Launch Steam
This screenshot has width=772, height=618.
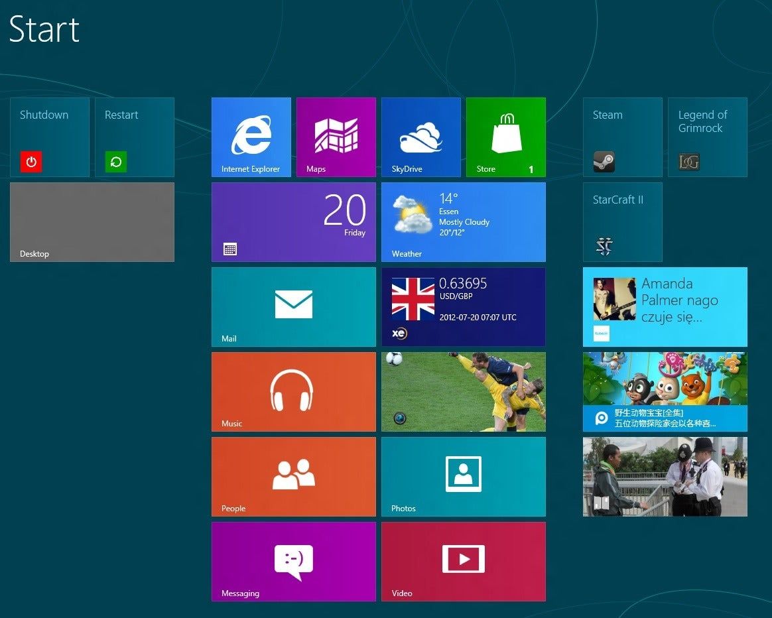[622, 137]
